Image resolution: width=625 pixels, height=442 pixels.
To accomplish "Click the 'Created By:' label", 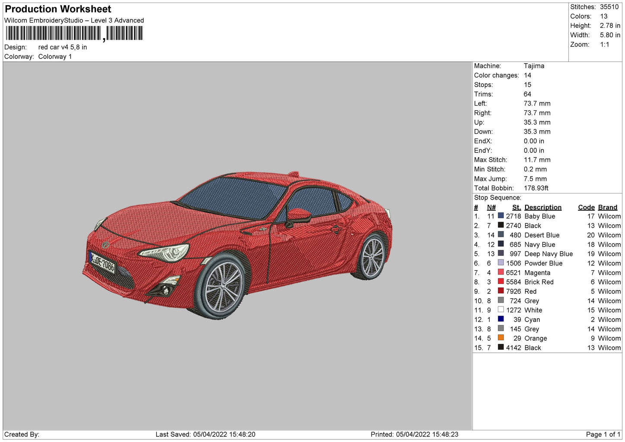I will click(22, 435).
